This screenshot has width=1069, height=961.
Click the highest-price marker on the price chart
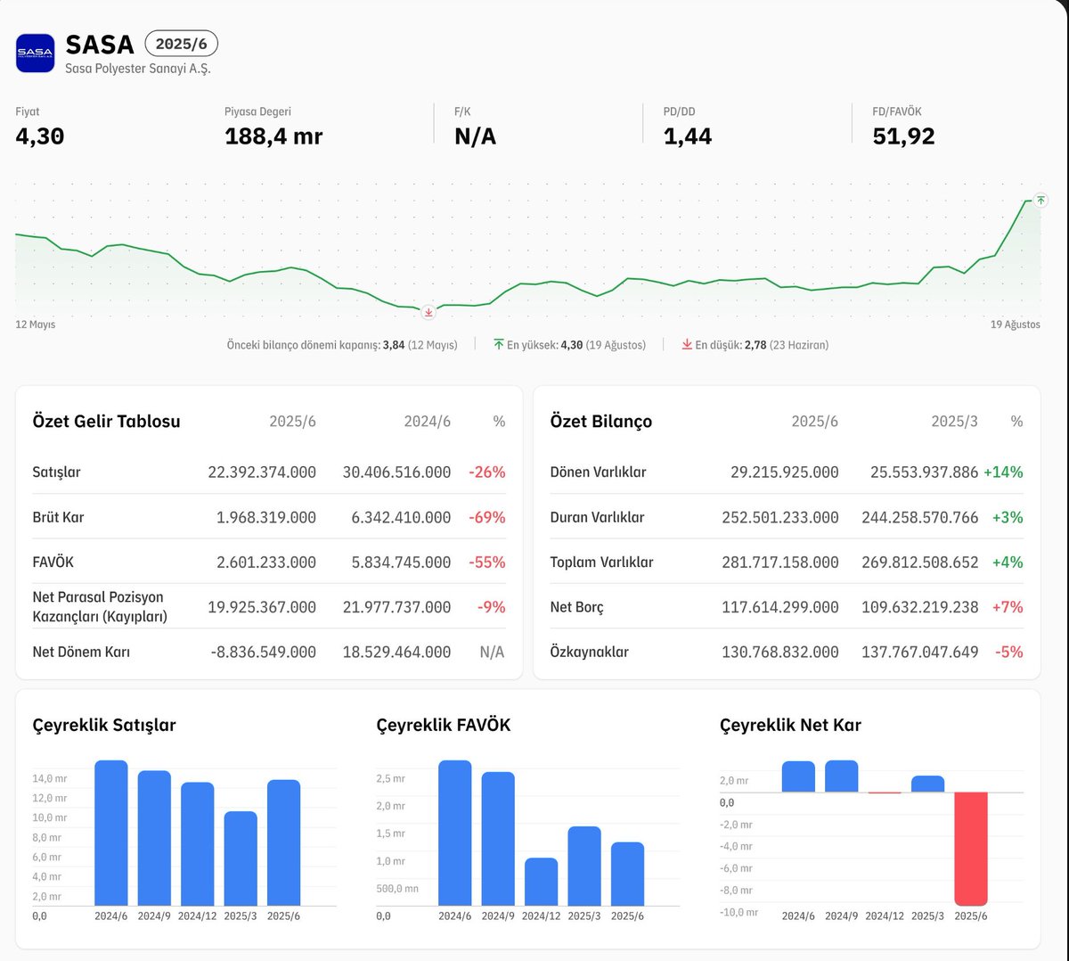tap(1040, 201)
